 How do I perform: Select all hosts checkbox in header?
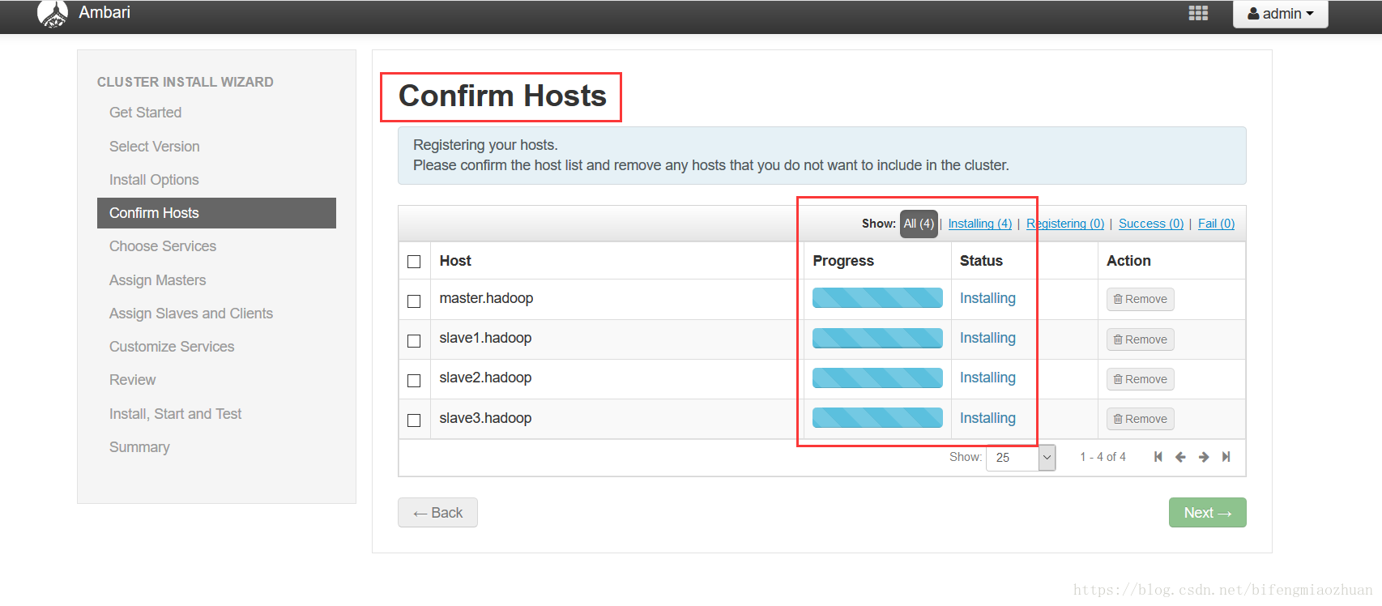tap(414, 262)
